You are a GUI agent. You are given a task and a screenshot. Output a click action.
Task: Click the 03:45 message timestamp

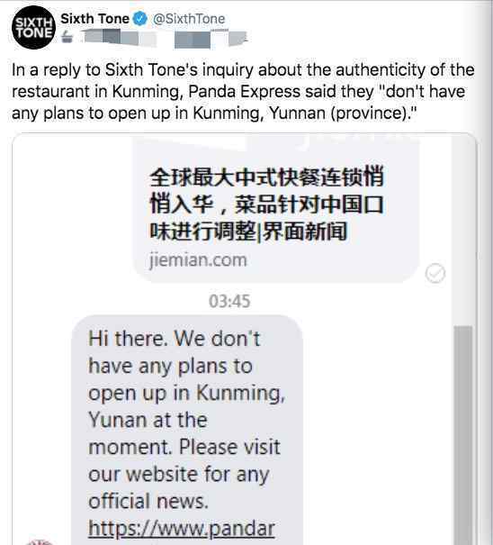(229, 301)
